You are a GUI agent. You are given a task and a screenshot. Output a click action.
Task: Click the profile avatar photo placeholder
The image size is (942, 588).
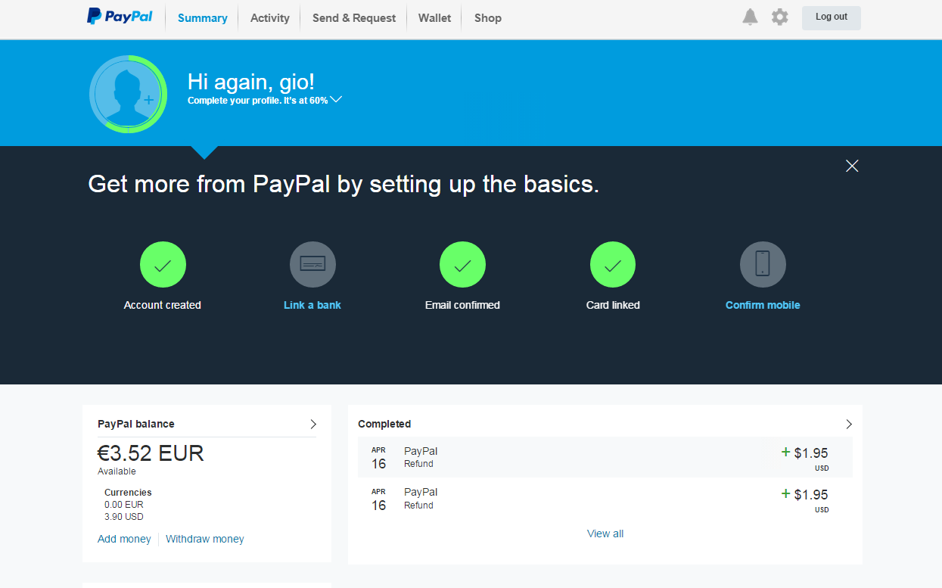coord(128,94)
